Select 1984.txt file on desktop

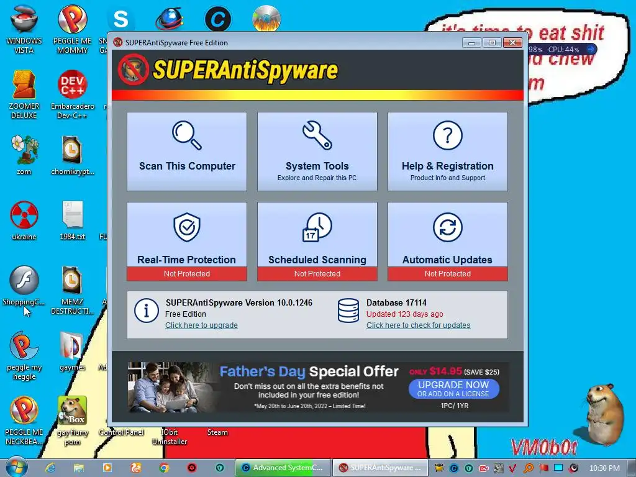point(72,220)
